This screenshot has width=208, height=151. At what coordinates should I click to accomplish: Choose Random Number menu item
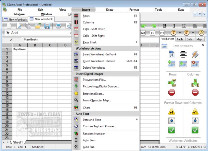pyautogui.click(x=106, y=134)
